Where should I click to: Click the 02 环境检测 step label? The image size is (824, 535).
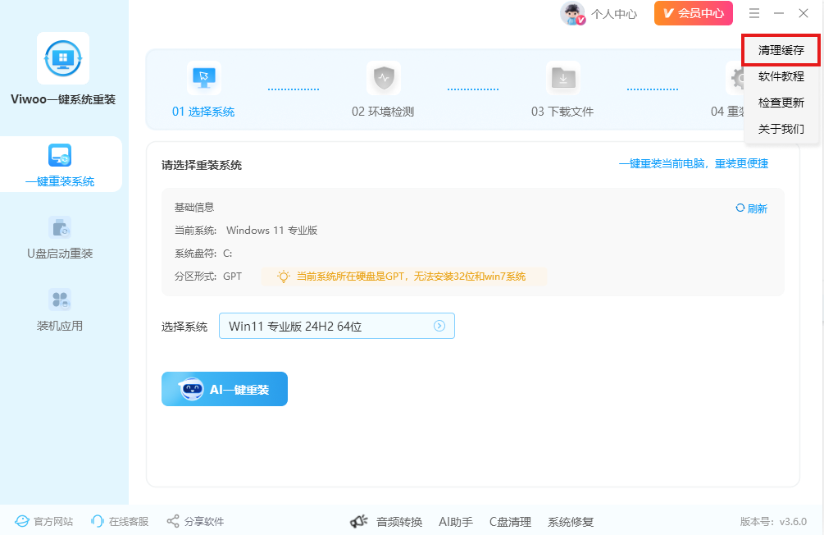pos(383,112)
